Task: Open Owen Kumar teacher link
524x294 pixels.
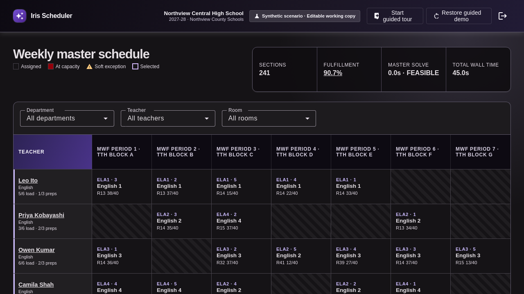Action: (x=36, y=250)
